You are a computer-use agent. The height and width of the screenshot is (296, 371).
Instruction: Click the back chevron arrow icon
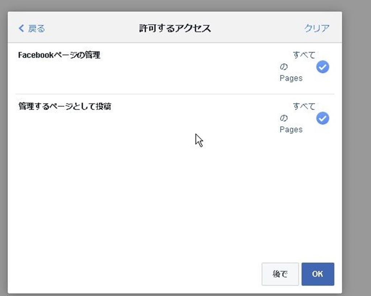coord(21,28)
